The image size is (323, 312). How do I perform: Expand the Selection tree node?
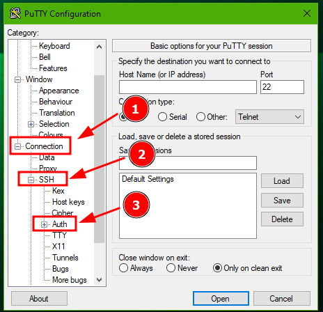point(31,124)
